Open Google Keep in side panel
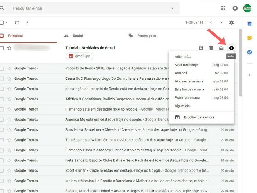Image resolution: width=257 pixels, height=193 pixels. point(249,38)
